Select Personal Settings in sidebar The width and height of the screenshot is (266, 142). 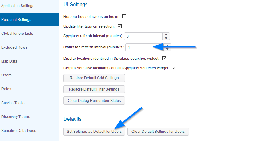click(x=16, y=20)
